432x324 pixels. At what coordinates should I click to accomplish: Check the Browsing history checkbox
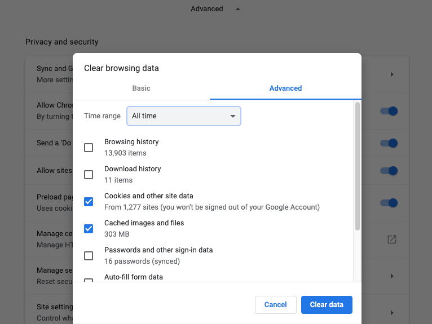[x=89, y=148]
